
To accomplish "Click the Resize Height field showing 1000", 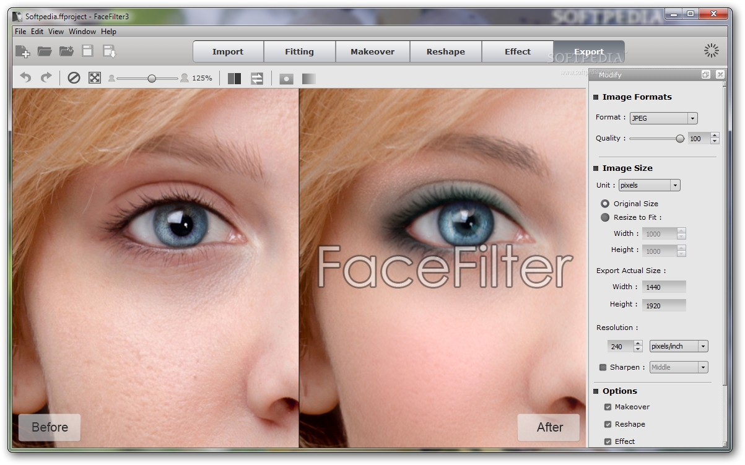I will pos(660,251).
